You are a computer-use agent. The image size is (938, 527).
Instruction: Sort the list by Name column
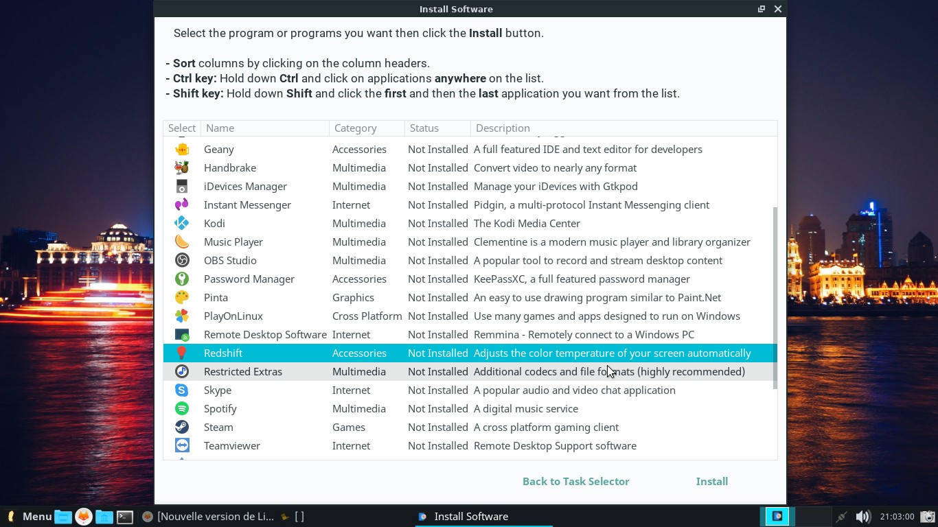265,128
